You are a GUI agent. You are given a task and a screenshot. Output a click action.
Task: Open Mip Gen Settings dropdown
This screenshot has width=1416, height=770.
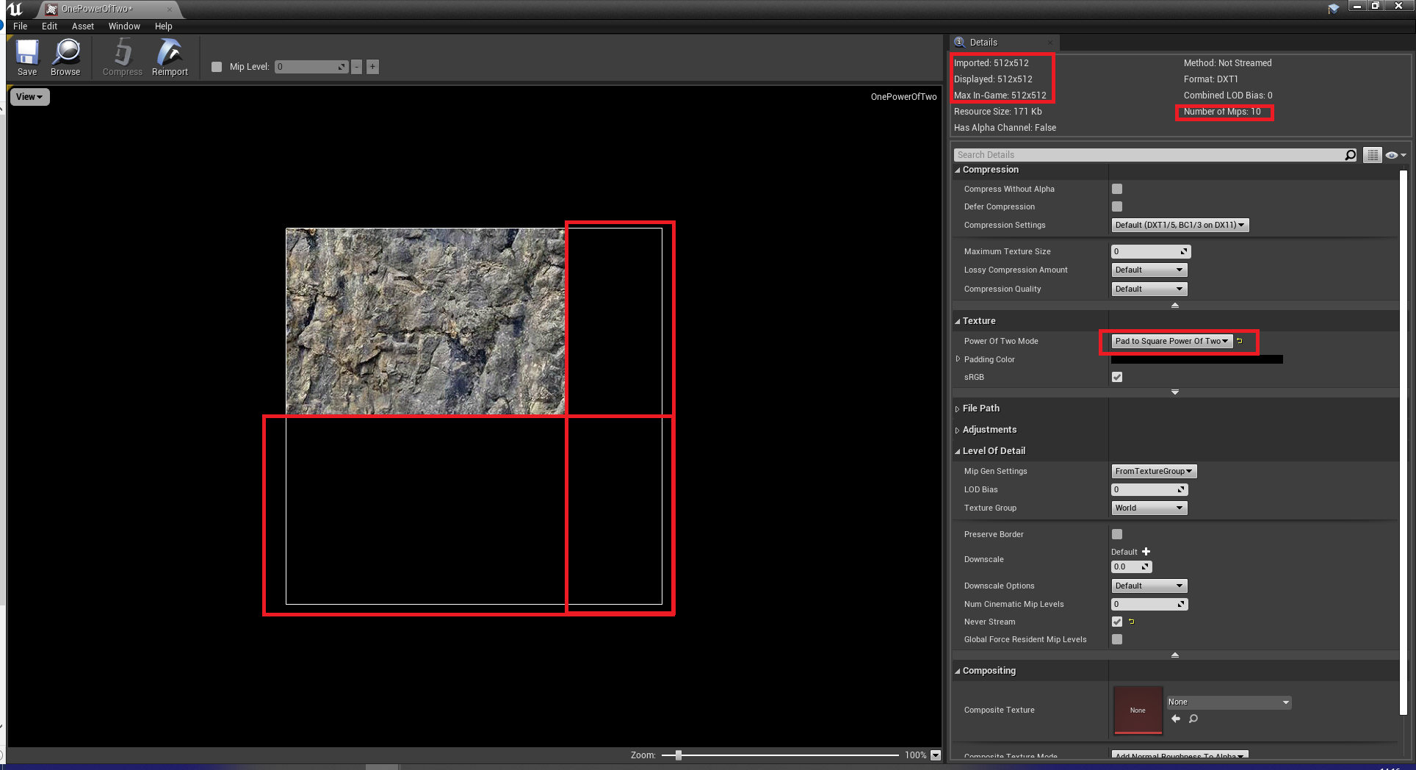point(1154,471)
